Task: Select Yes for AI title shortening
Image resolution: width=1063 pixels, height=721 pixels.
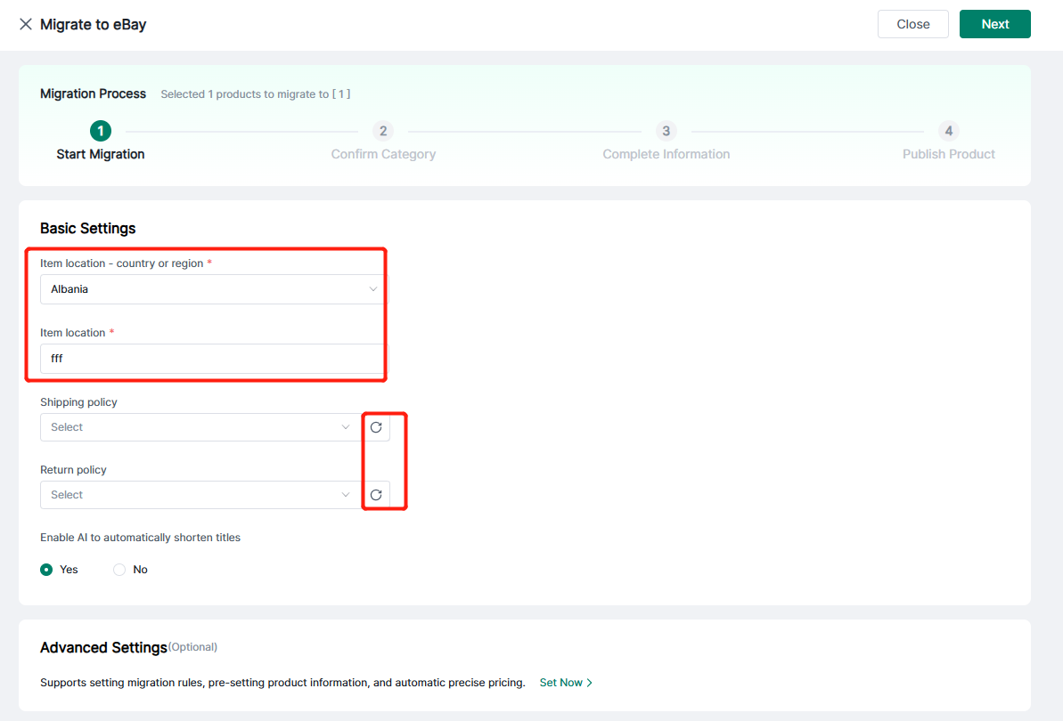Action: (47, 570)
